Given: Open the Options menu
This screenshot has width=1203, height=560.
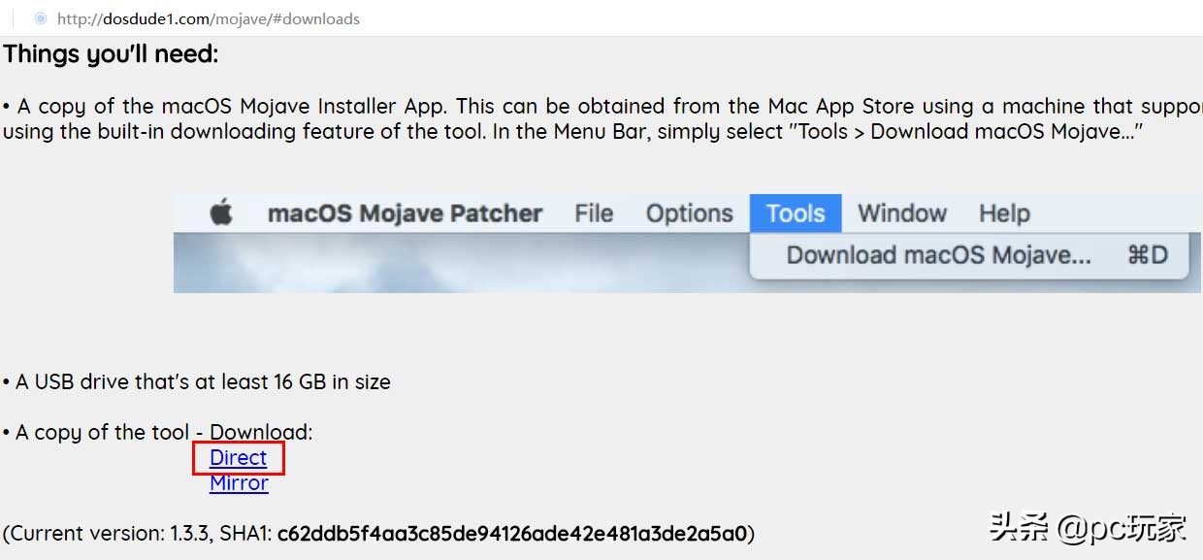Looking at the screenshot, I should [x=689, y=213].
